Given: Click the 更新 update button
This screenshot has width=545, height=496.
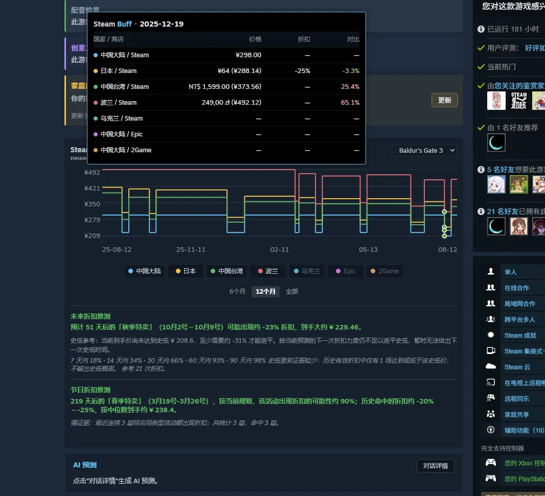Looking at the screenshot, I should click(444, 100).
